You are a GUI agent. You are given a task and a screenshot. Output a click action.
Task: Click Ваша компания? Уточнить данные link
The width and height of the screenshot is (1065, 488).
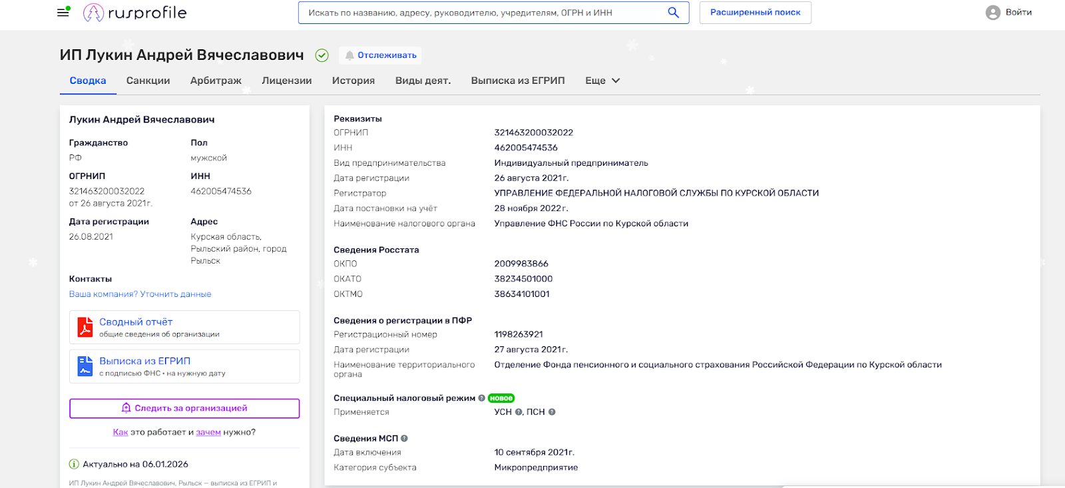(140, 294)
